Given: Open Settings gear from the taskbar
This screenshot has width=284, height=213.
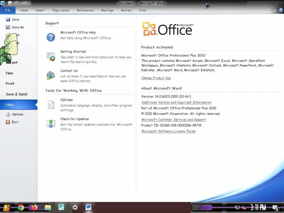Looking at the screenshot, I should coord(75,207).
